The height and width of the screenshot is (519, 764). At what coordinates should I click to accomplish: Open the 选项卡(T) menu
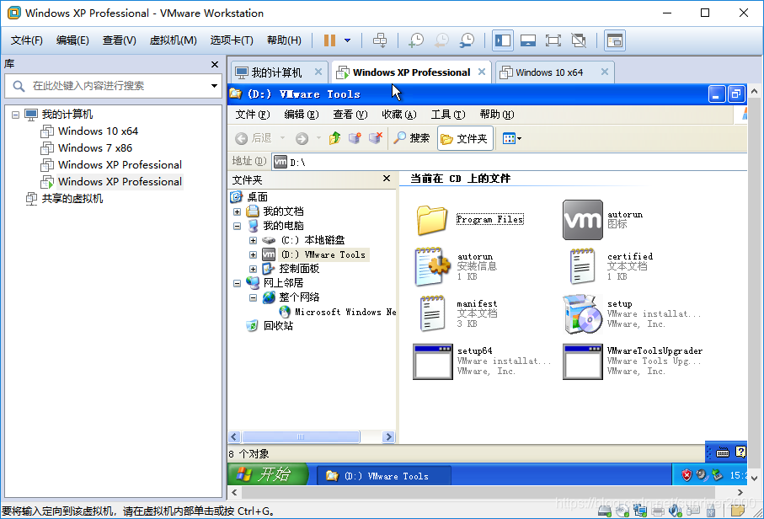coord(232,40)
